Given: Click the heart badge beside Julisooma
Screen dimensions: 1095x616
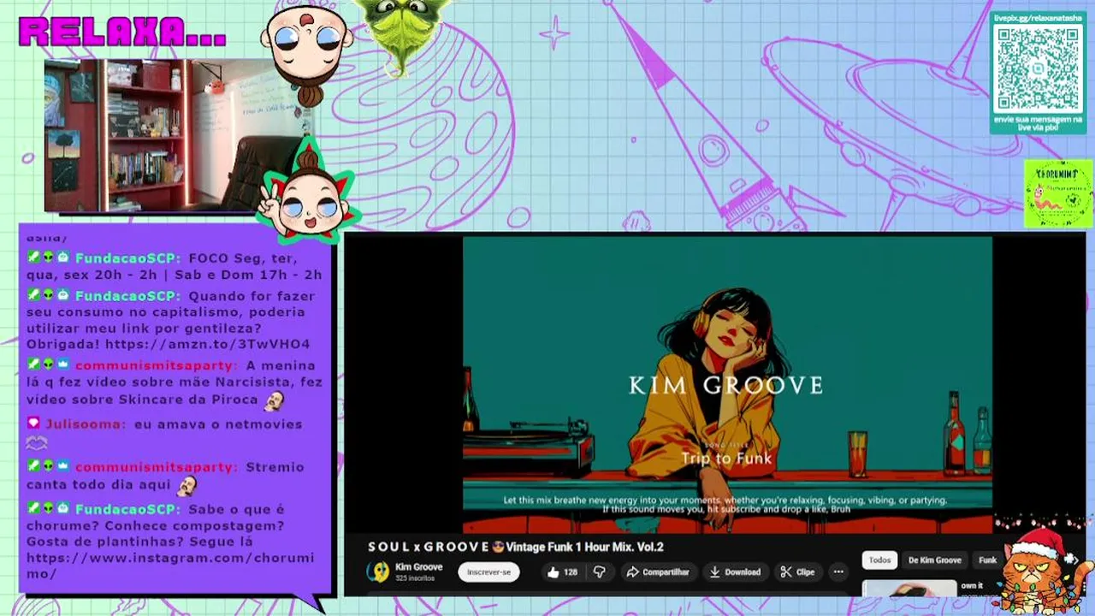Looking at the screenshot, I should click(33, 423).
